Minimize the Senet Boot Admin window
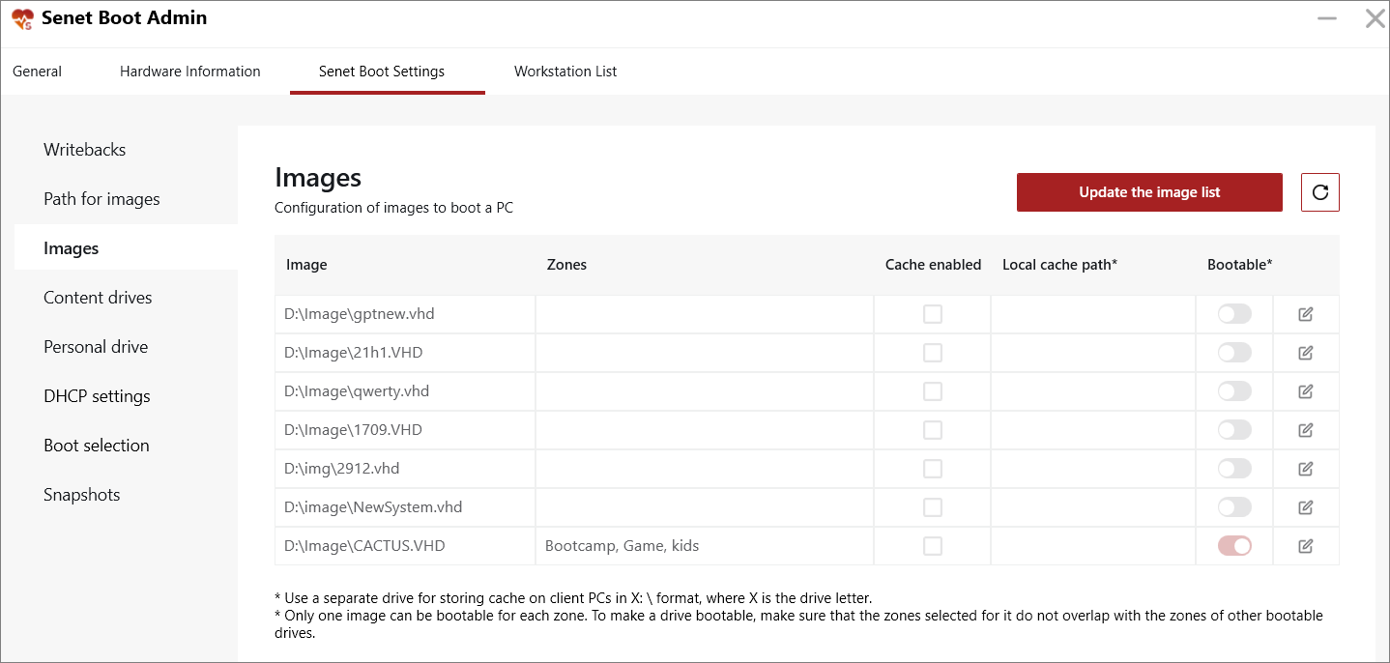This screenshot has width=1390, height=663. pos(1327,18)
